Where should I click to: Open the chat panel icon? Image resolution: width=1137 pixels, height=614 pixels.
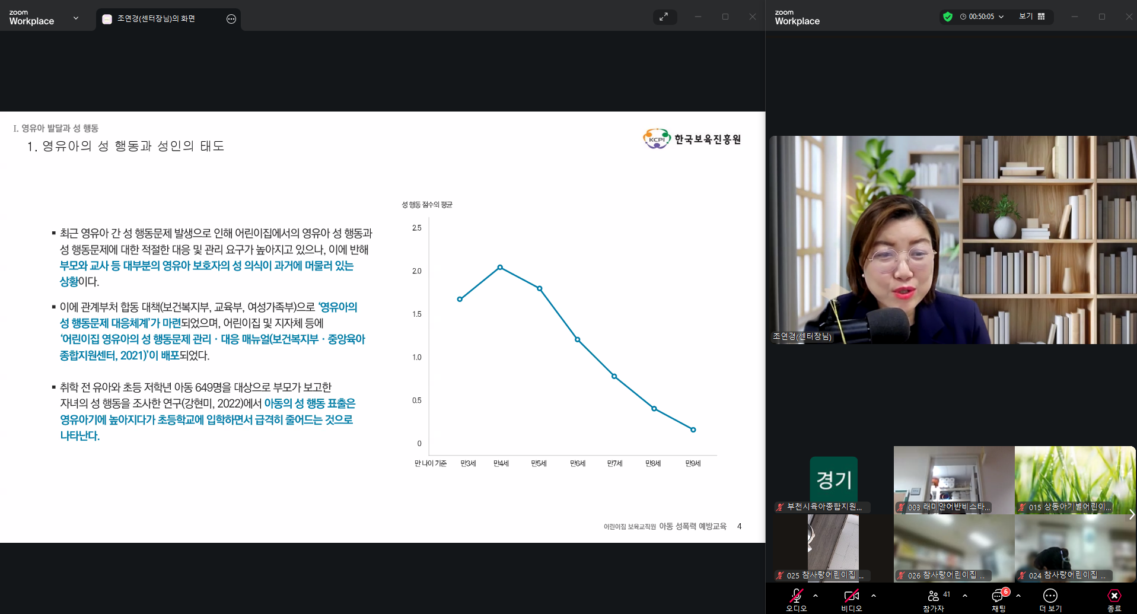tap(998, 596)
